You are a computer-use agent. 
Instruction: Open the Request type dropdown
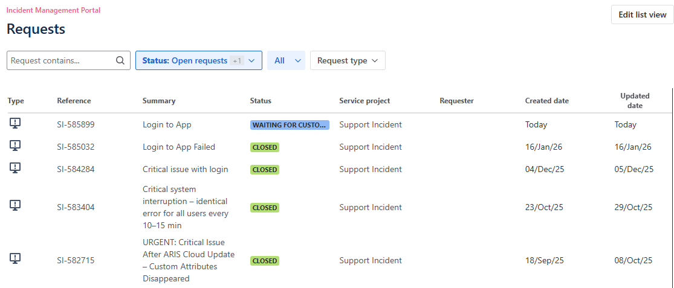pyautogui.click(x=348, y=60)
